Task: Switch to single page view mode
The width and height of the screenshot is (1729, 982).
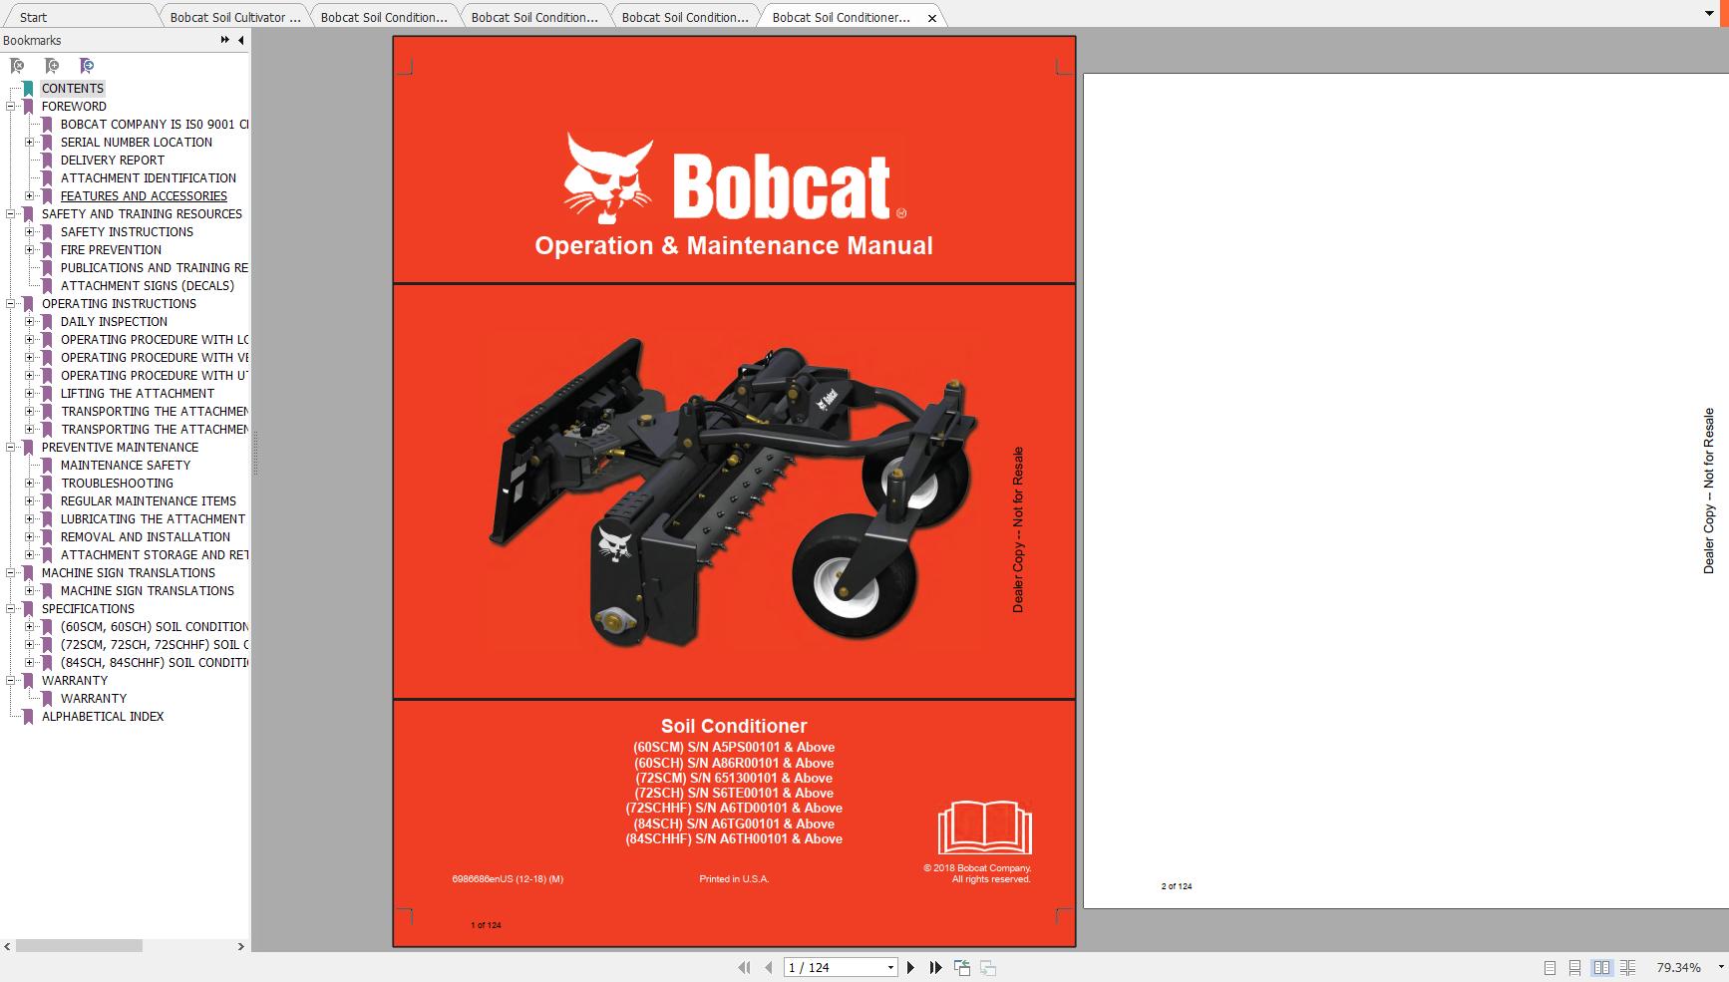Action: tap(1550, 967)
